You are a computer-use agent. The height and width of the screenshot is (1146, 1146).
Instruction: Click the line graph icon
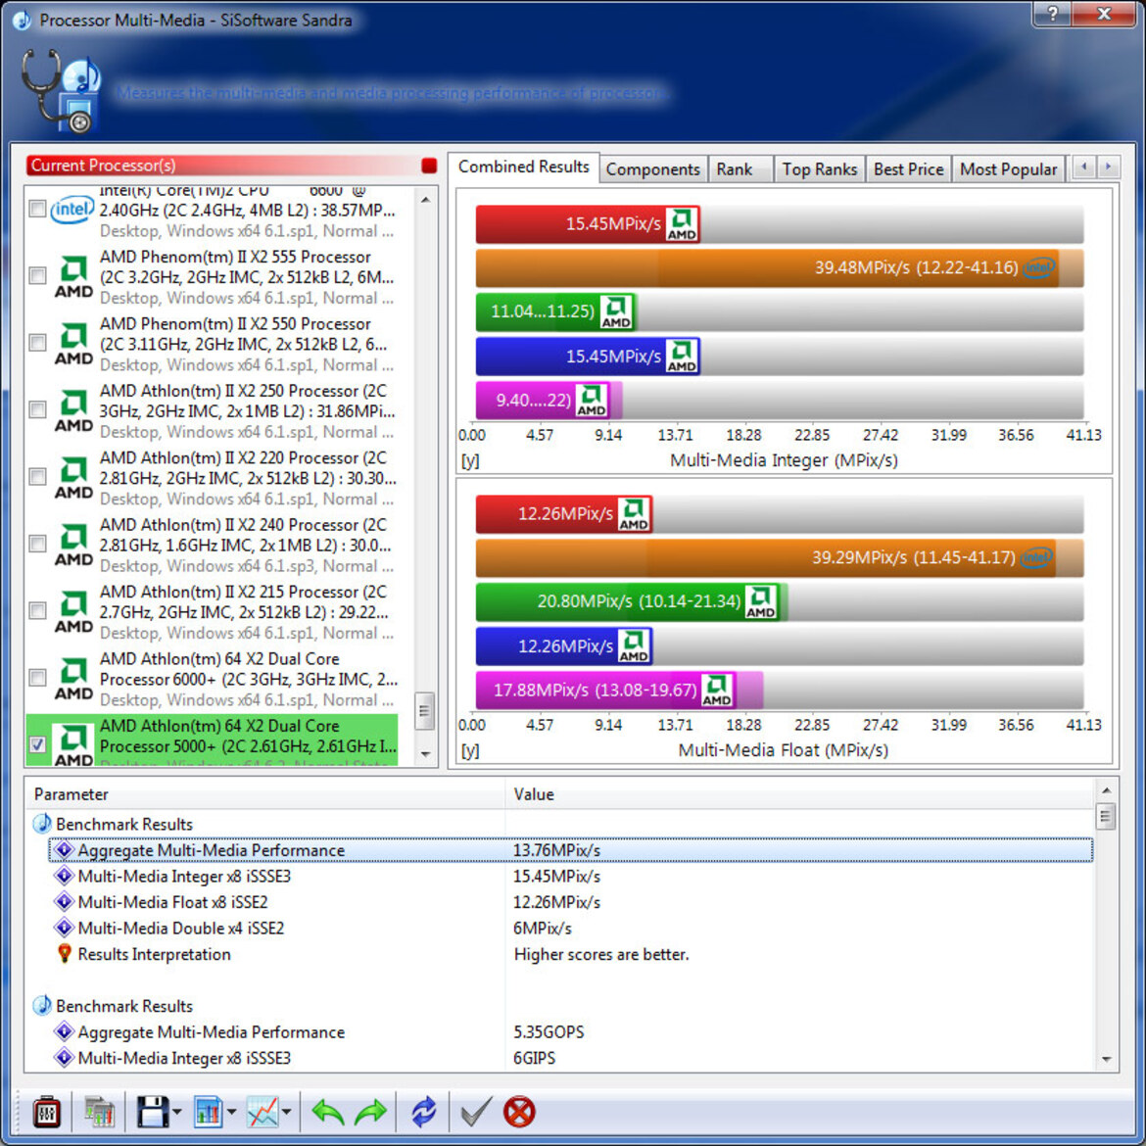(263, 1113)
